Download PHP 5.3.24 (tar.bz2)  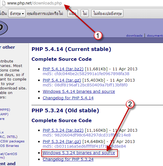point(63,130)
